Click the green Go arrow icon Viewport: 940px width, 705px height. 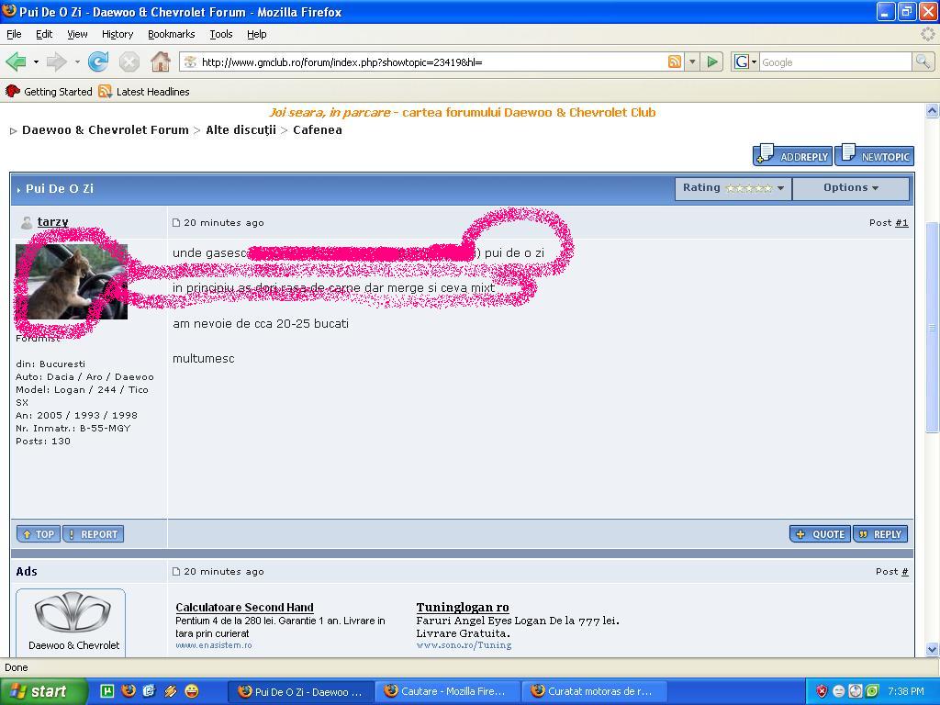[x=712, y=62]
